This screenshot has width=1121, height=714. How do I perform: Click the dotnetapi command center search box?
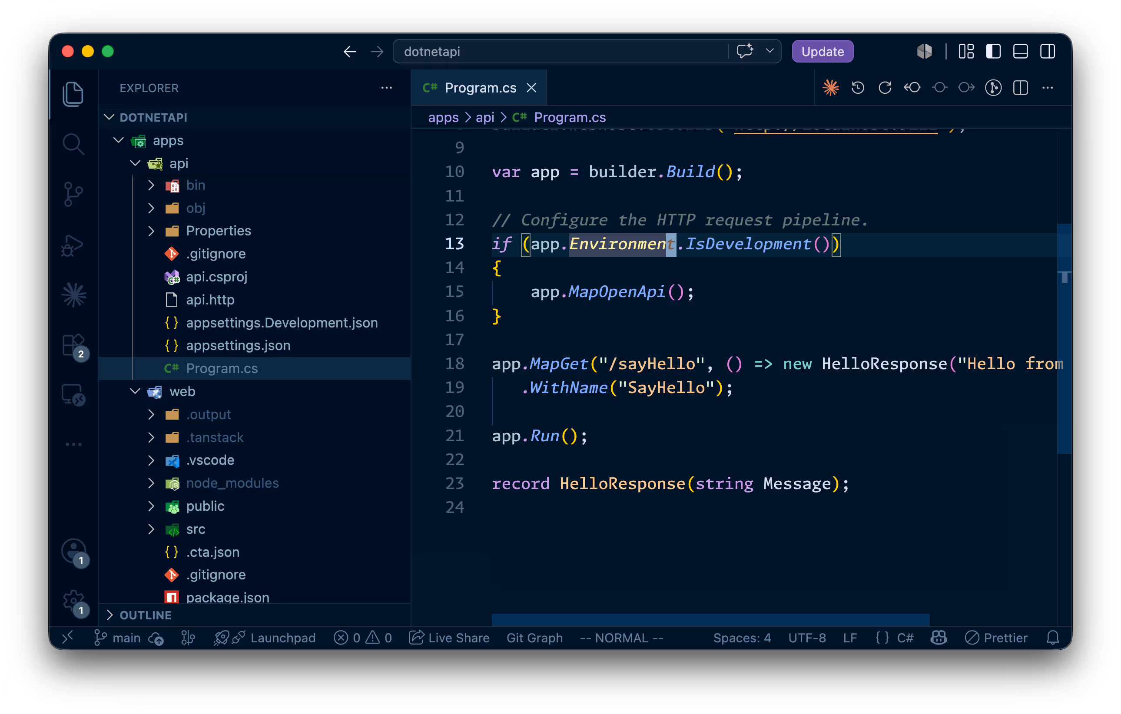pos(560,51)
